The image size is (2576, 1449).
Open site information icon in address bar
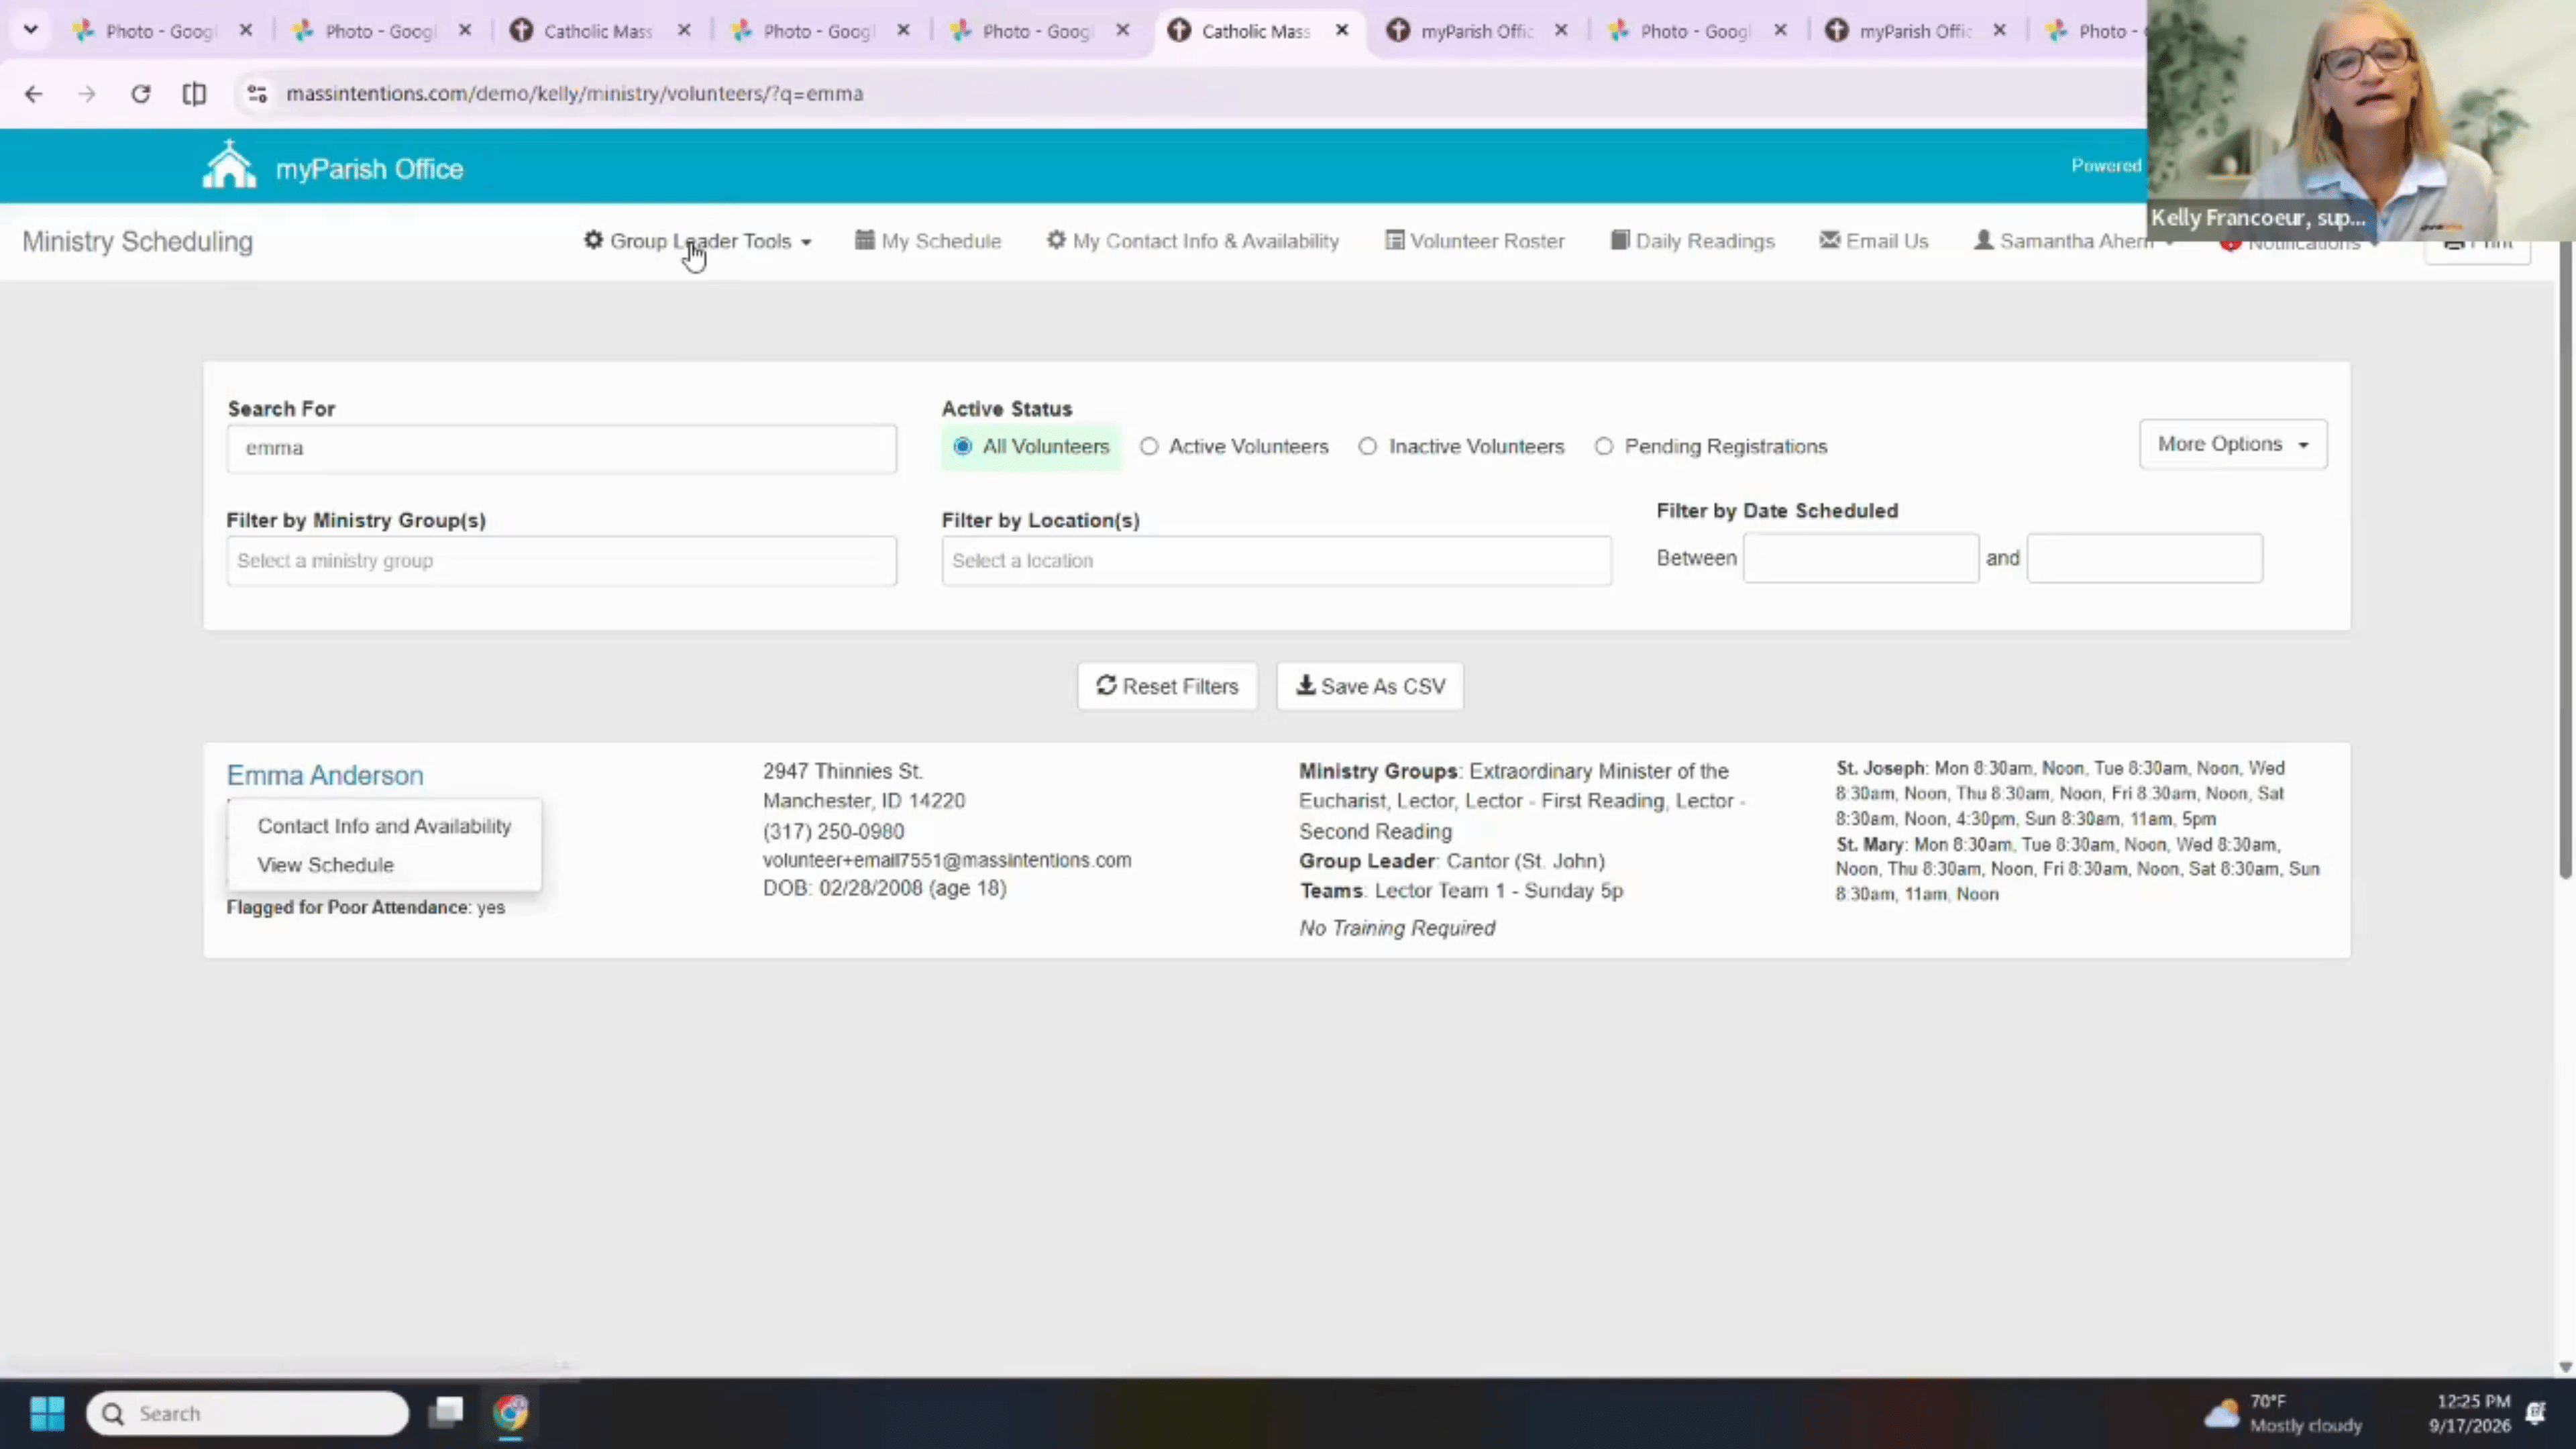pyautogui.click(x=257, y=94)
